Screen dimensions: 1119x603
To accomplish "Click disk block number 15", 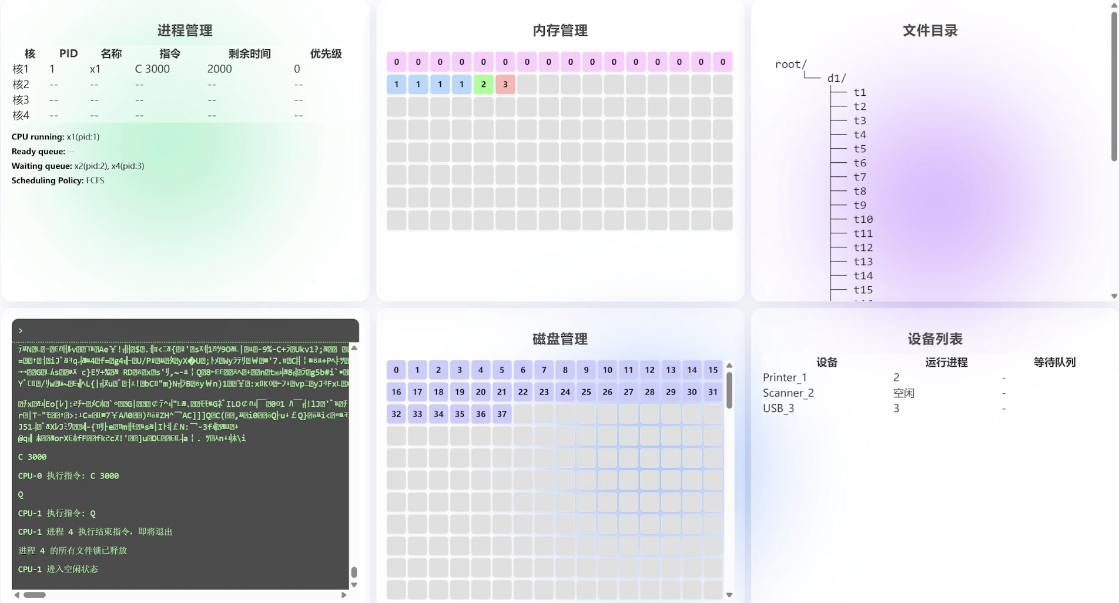I will coord(712,370).
